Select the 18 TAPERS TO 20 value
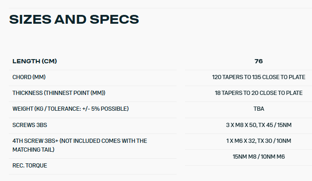Image resolution: width=312 pixels, height=181 pixels. pos(258,93)
